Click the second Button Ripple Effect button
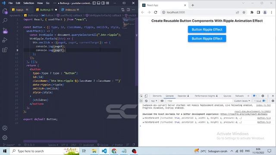The image size is (276, 155). [207, 39]
